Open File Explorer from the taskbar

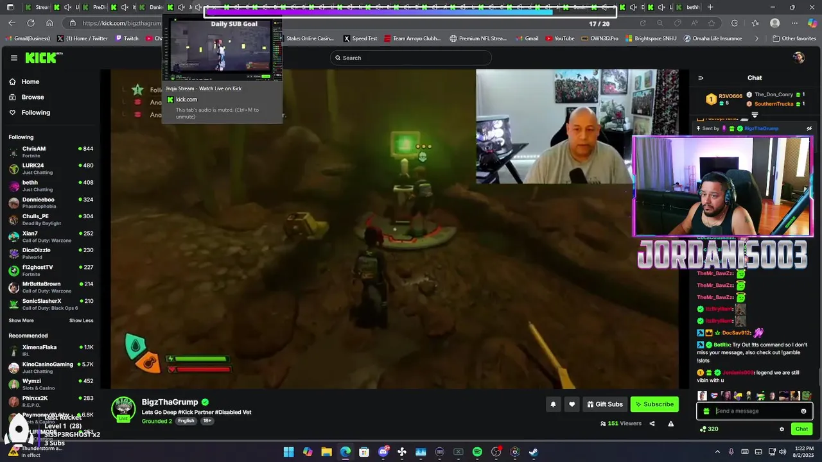point(326,452)
